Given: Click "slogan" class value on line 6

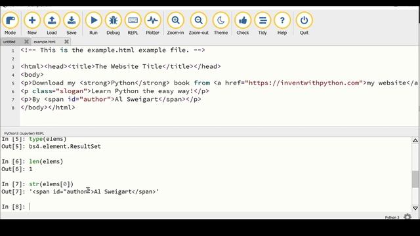Looking at the screenshot, I should point(72,91).
